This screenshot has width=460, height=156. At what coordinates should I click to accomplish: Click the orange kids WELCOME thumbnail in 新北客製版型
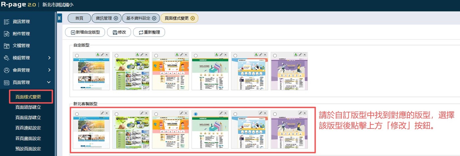click(x=171, y=132)
